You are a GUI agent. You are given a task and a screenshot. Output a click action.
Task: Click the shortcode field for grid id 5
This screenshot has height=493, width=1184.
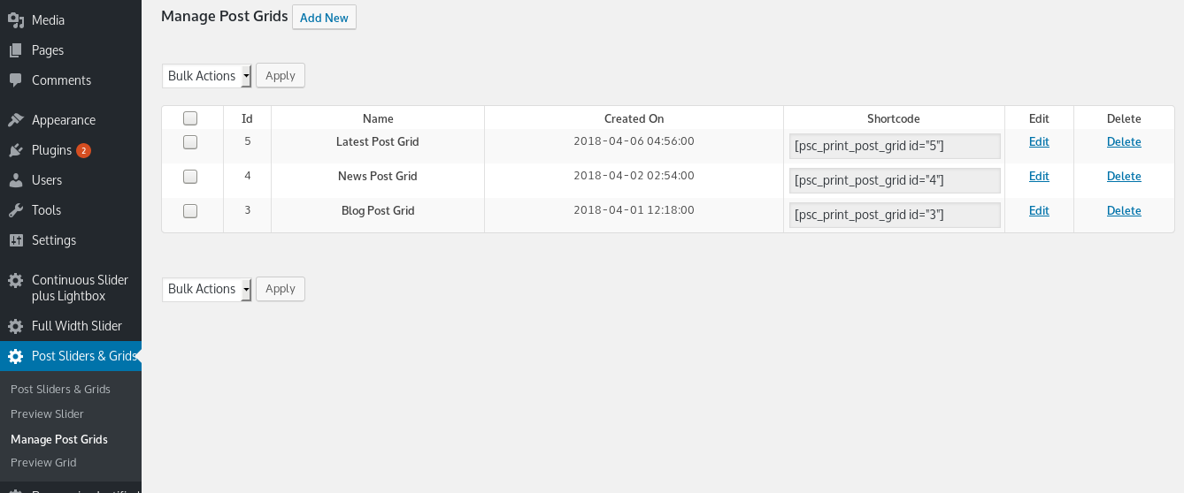coord(895,146)
